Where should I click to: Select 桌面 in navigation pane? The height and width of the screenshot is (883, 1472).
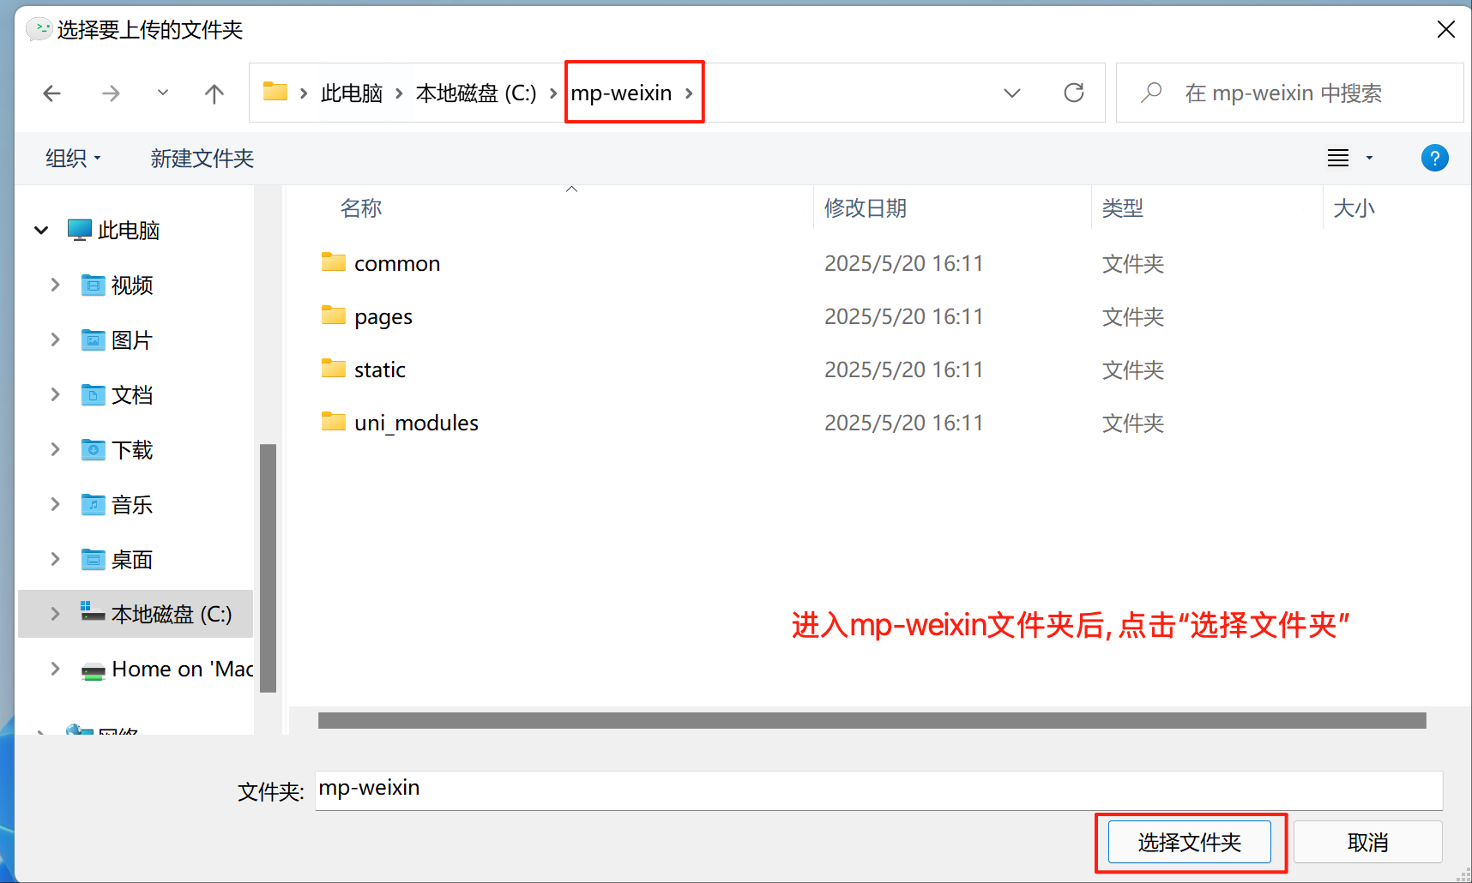(132, 560)
